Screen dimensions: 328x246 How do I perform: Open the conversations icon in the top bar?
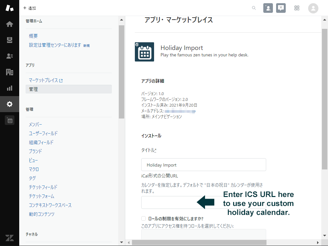coord(281,8)
